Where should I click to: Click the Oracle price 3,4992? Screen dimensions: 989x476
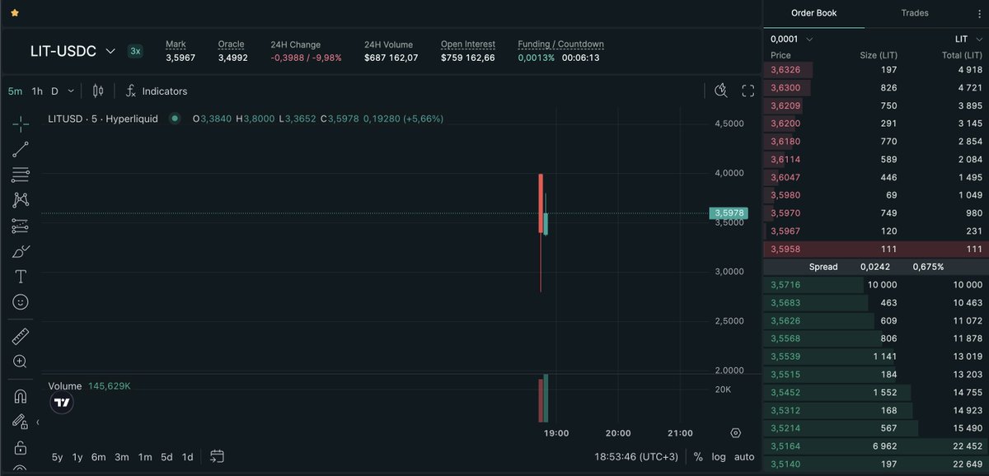[x=232, y=58]
